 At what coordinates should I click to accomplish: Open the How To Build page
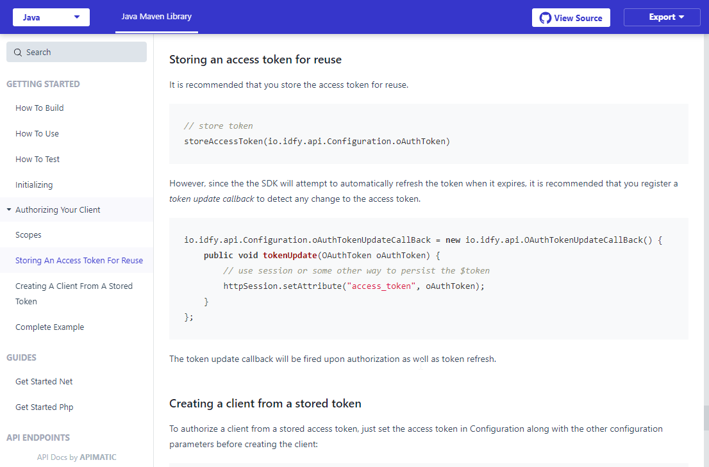39,108
